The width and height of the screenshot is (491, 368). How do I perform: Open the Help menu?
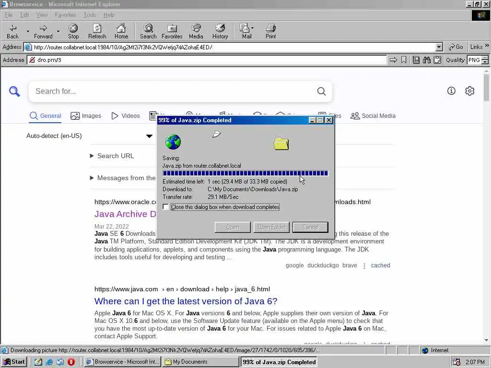(109, 15)
